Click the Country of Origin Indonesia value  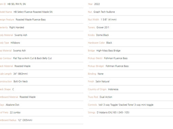point(113,89)
